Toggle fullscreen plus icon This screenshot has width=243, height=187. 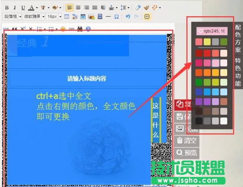tap(147, 17)
